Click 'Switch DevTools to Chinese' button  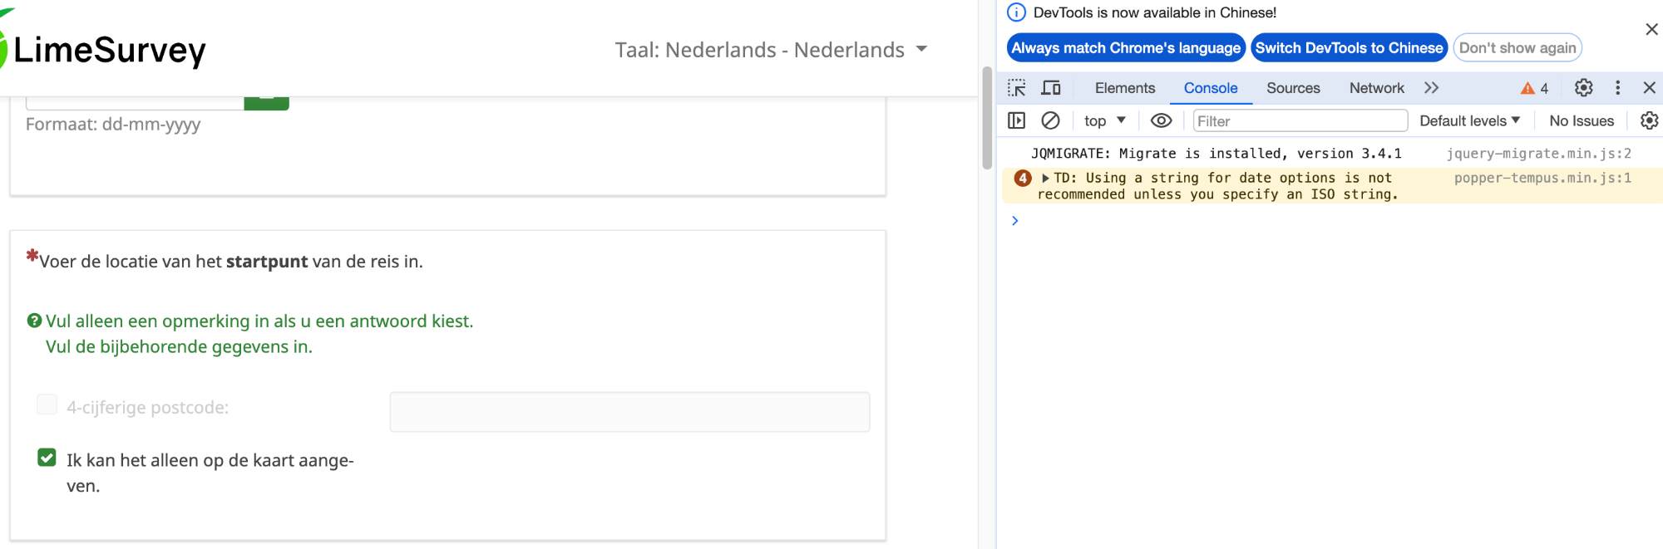coord(1349,48)
